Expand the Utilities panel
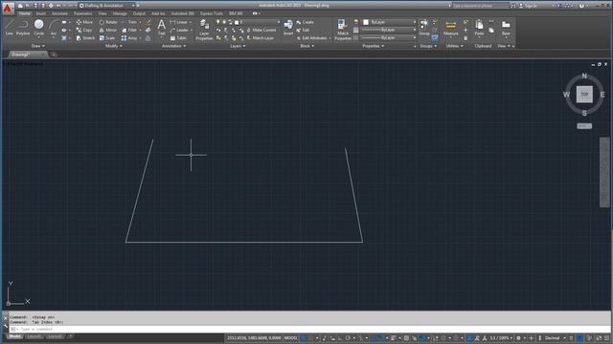613x344 pixels. 454,46
